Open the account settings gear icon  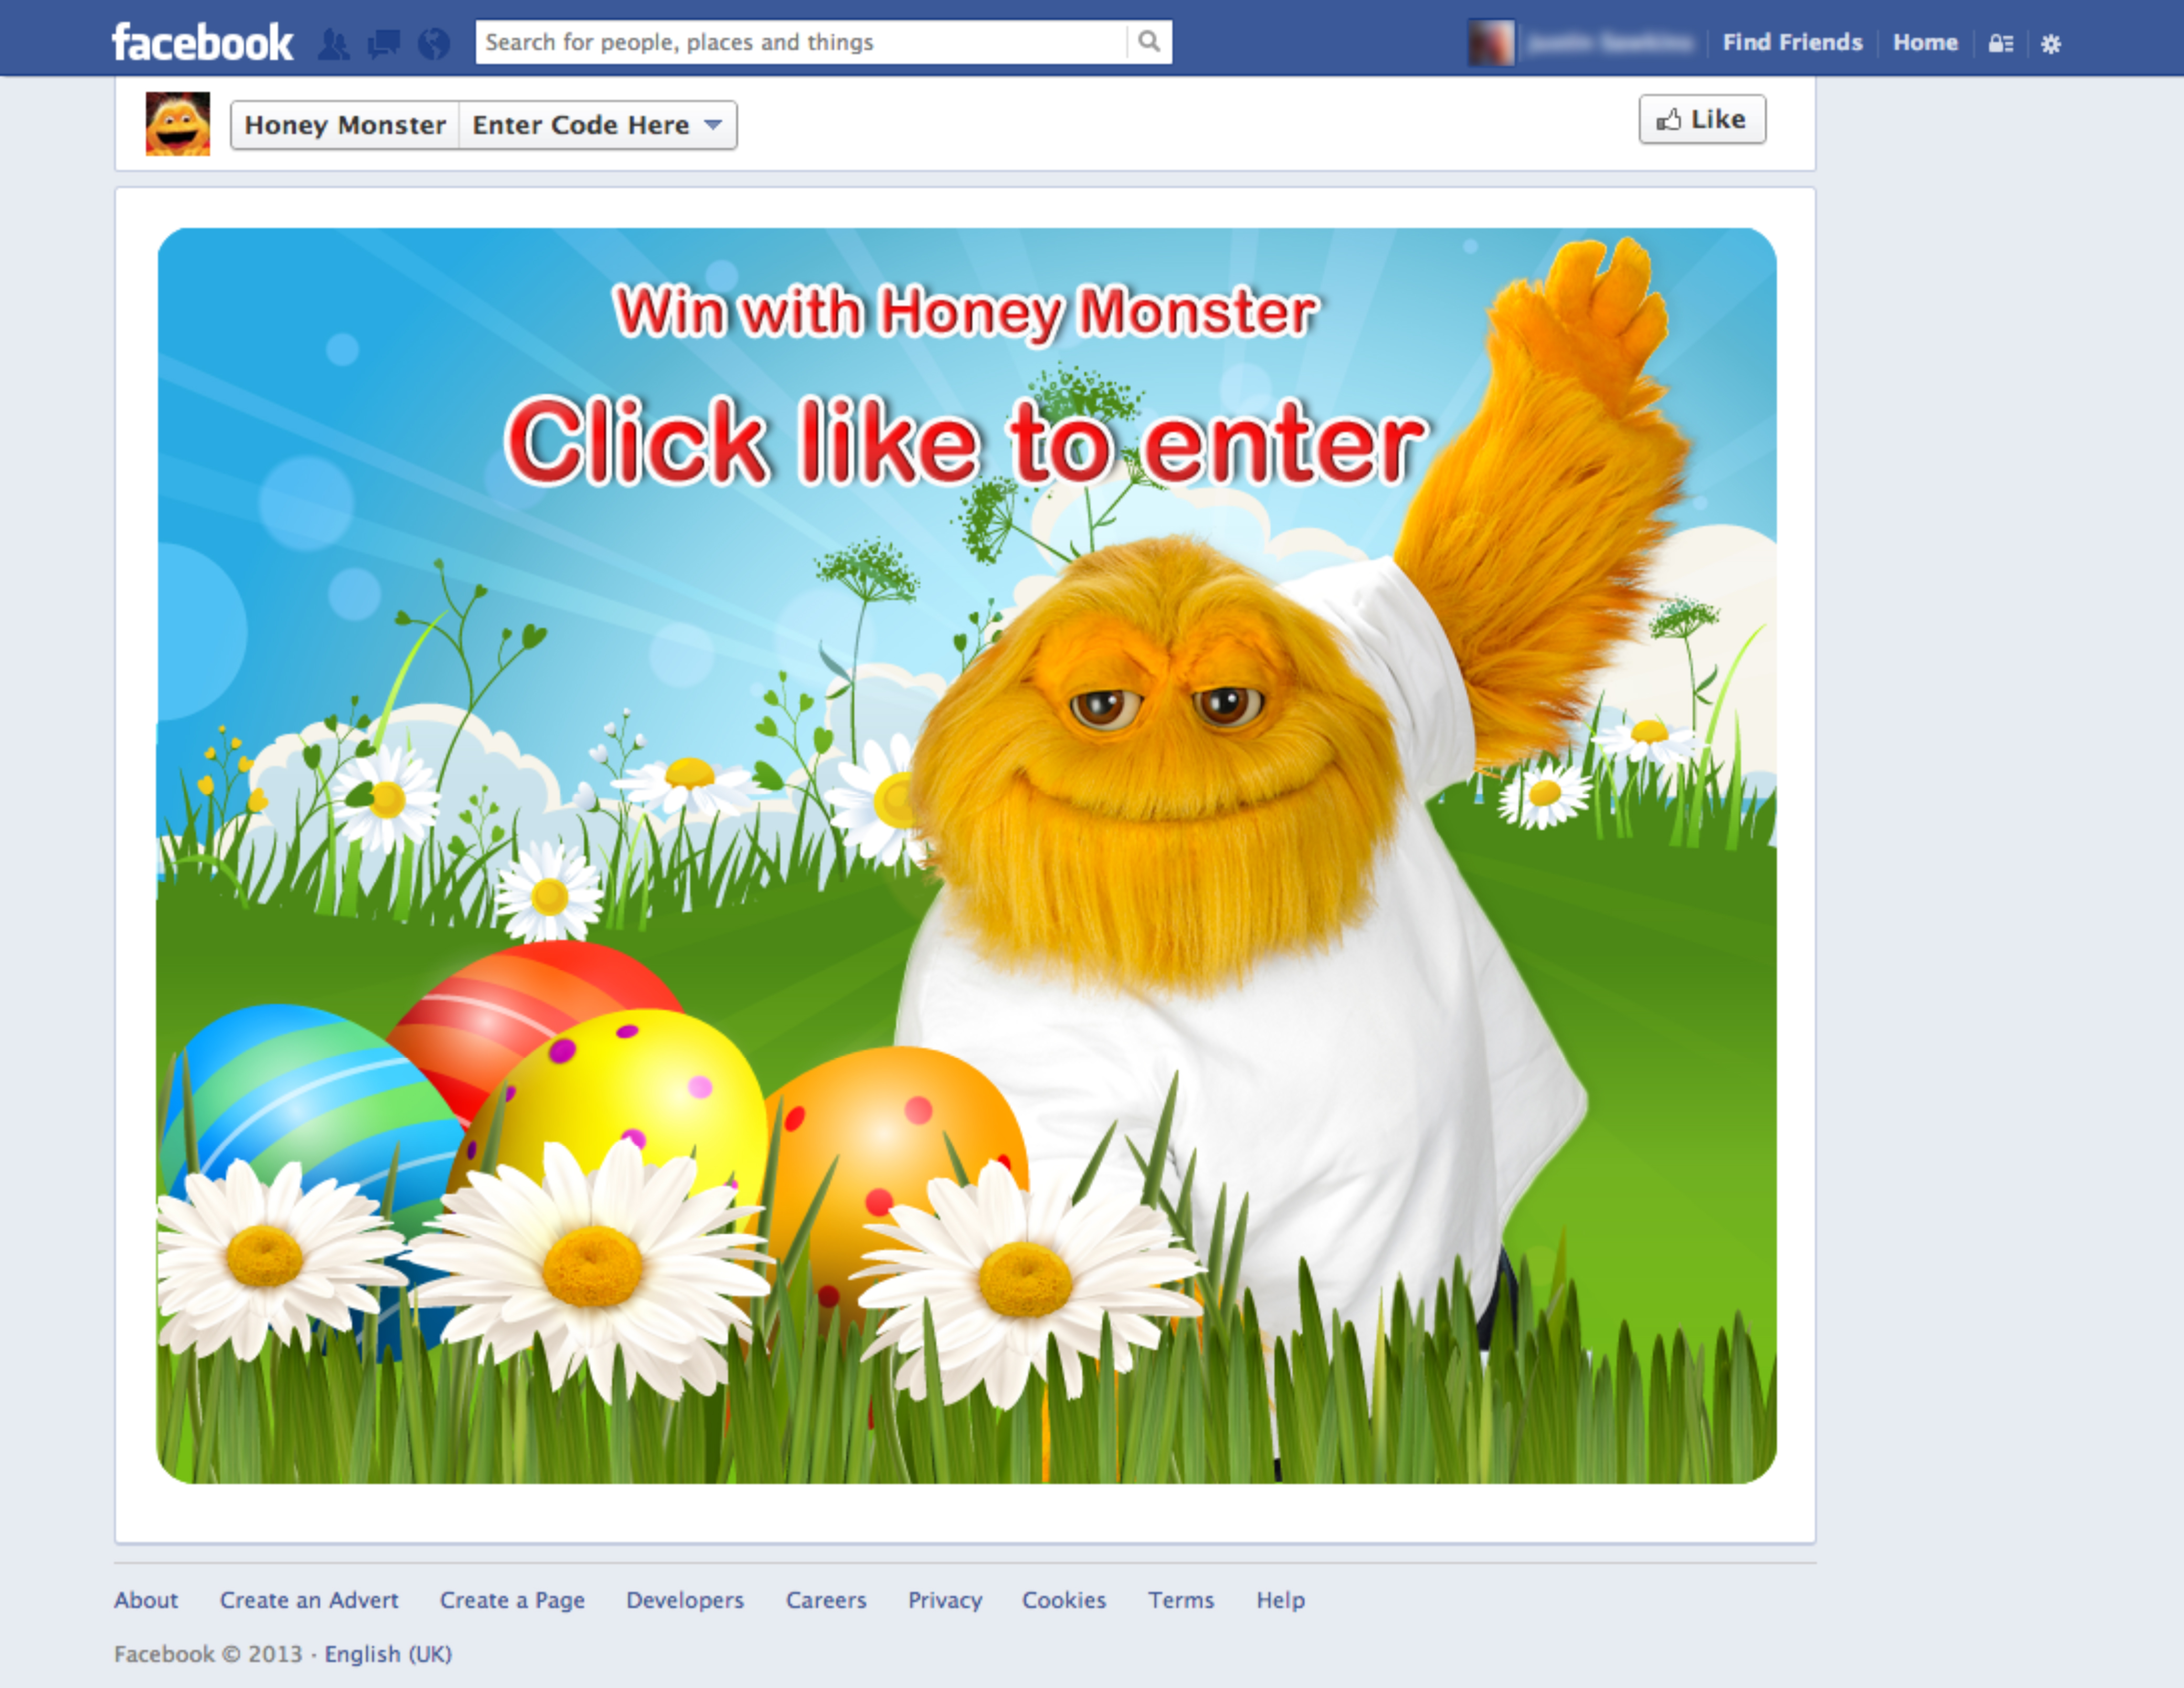pos(2050,44)
